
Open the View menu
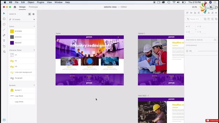pyautogui.click(x=49, y=2)
